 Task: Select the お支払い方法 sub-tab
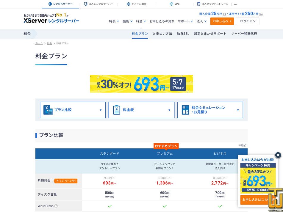162,34
